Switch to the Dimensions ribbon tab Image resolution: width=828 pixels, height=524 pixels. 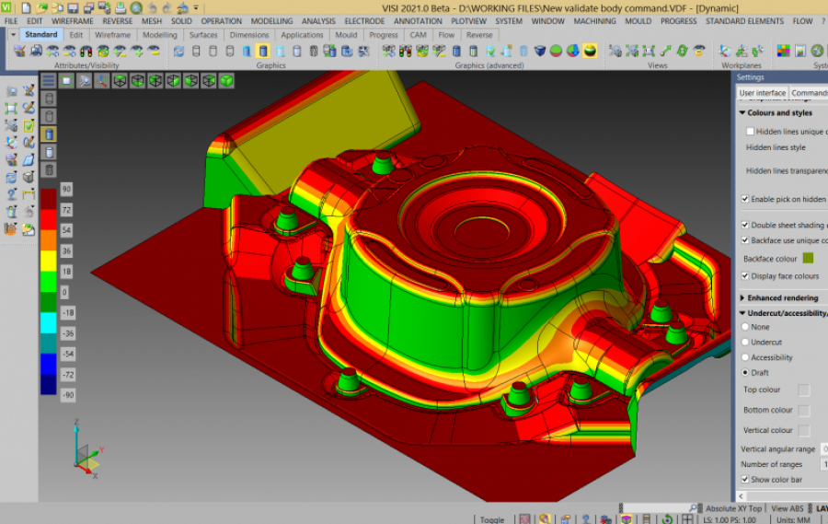(x=249, y=35)
